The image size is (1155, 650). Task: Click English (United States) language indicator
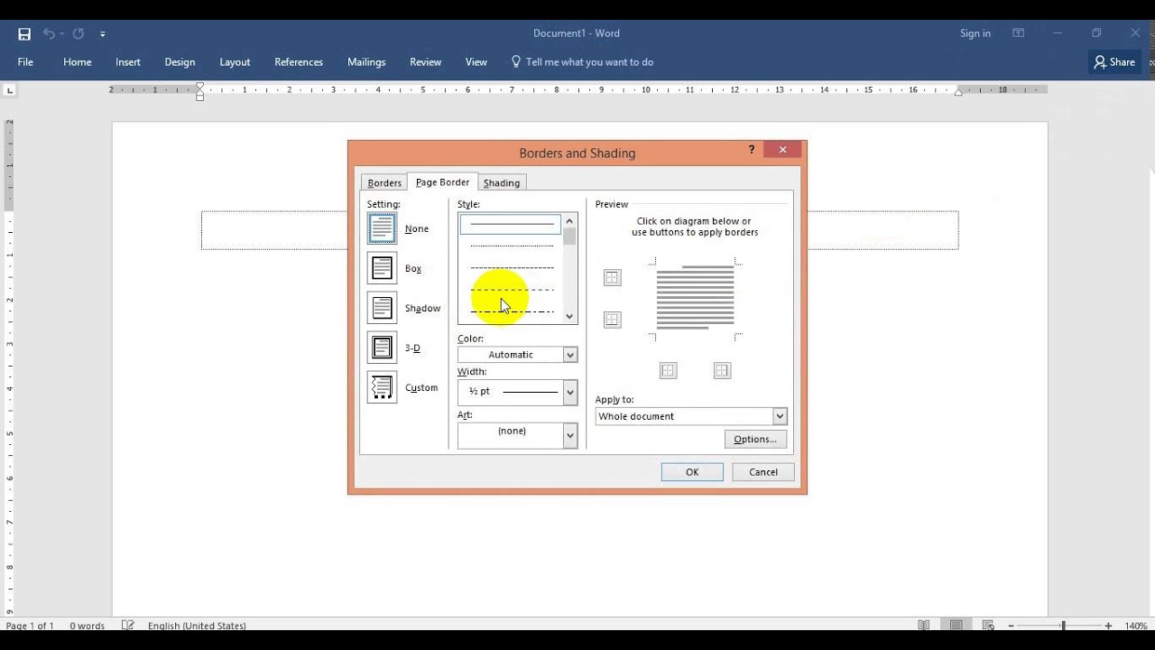pos(197,626)
